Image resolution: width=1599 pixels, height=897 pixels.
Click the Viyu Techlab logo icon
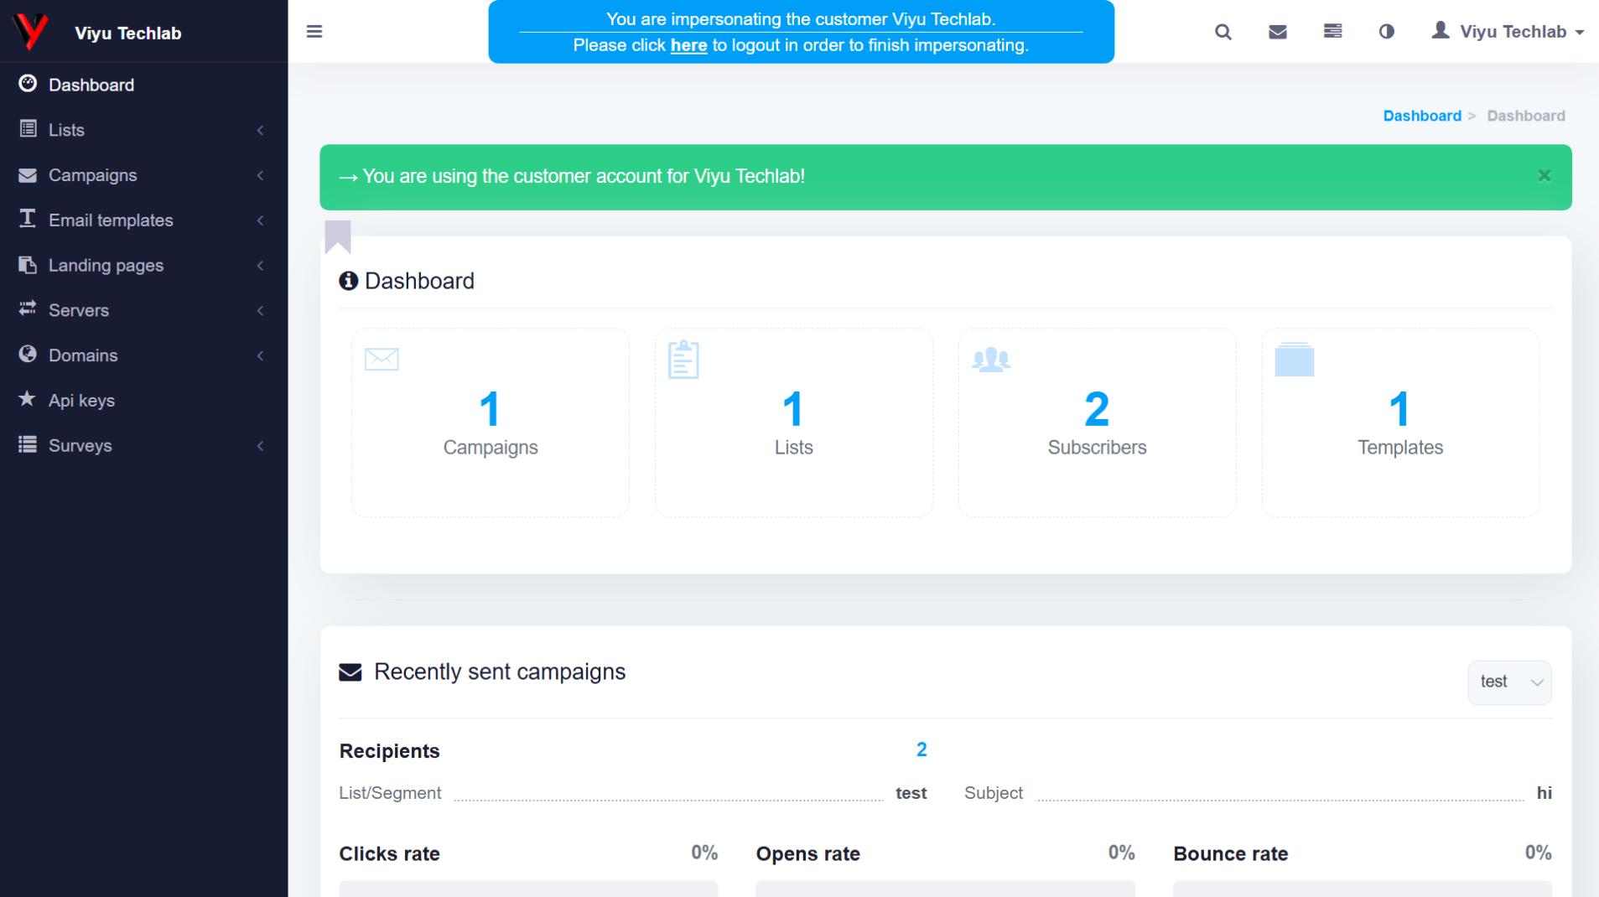coord(31,32)
